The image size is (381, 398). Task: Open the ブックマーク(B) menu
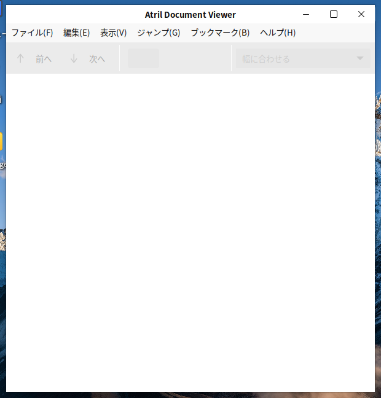tap(220, 33)
